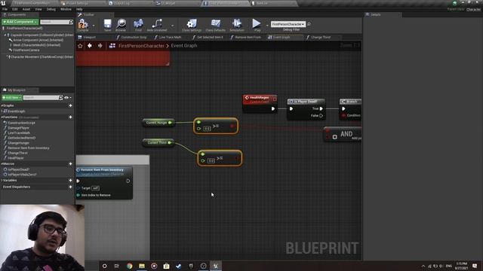Select FirstPersonCamera component
Screen dimensions: 483x271
click(26, 50)
